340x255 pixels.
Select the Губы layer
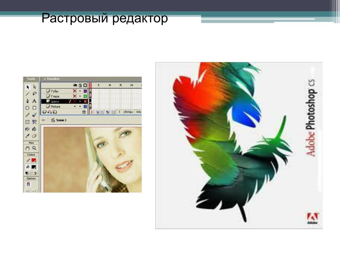click(64, 91)
